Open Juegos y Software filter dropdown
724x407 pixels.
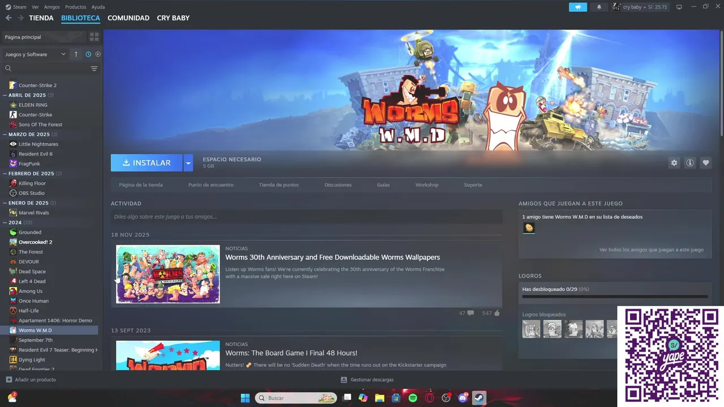36,54
